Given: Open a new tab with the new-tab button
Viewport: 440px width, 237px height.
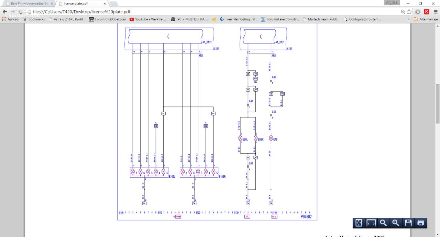Looking at the screenshot, I should coord(114,3).
